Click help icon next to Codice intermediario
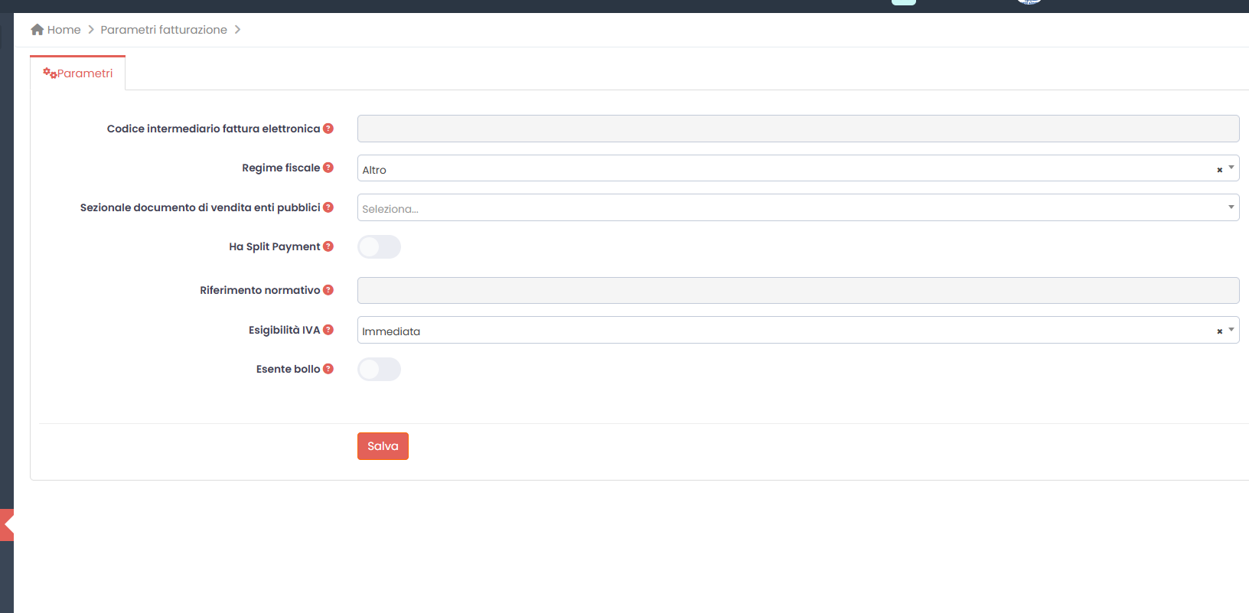Screen dimensions: 1249x613 pos(328,129)
